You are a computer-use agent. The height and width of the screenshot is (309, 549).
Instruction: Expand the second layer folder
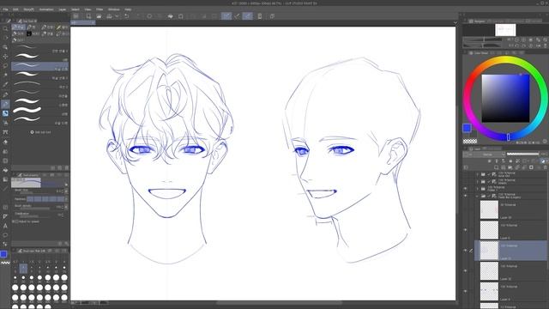point(477,181)
